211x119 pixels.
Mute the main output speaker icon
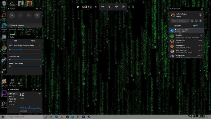point(10,50)
